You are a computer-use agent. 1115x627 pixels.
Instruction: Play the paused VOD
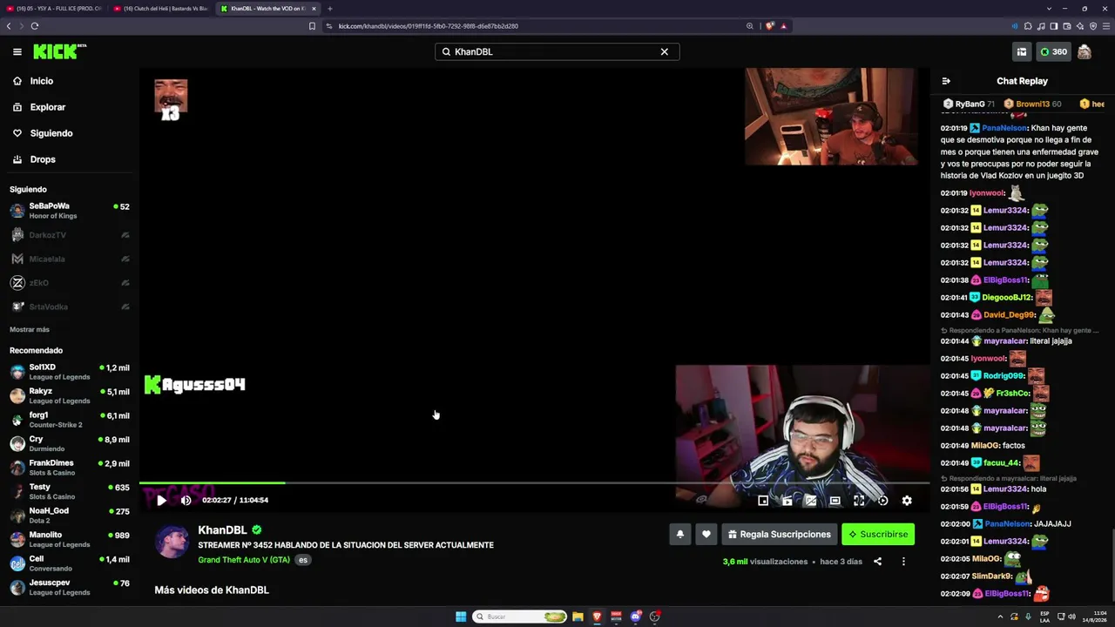click(161, 501)
